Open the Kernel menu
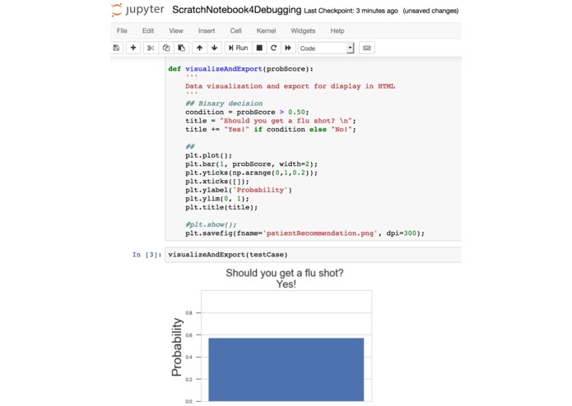The height and width of the screenshot is (406, 572). [x=266, y=31]
